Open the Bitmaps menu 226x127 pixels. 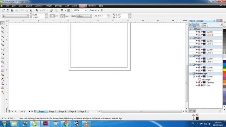tap(58, 6)
